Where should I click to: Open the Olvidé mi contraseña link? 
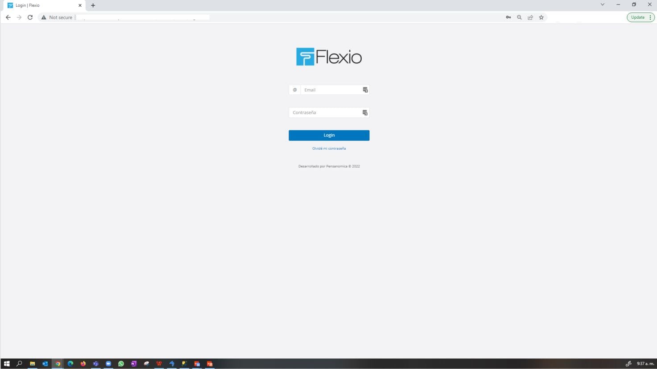coord(329,148)
